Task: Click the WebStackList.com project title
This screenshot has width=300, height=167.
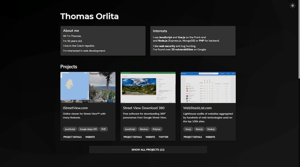Action: (x=197, y=108)
